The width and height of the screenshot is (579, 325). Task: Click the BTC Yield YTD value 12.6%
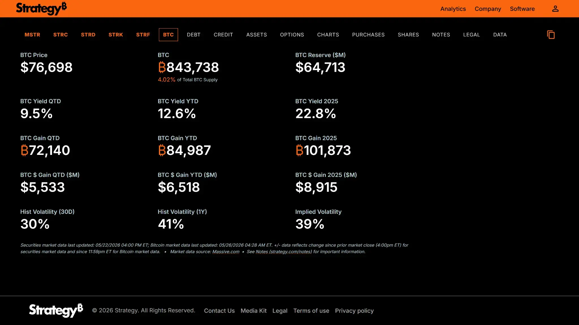[x=177, y=113]
